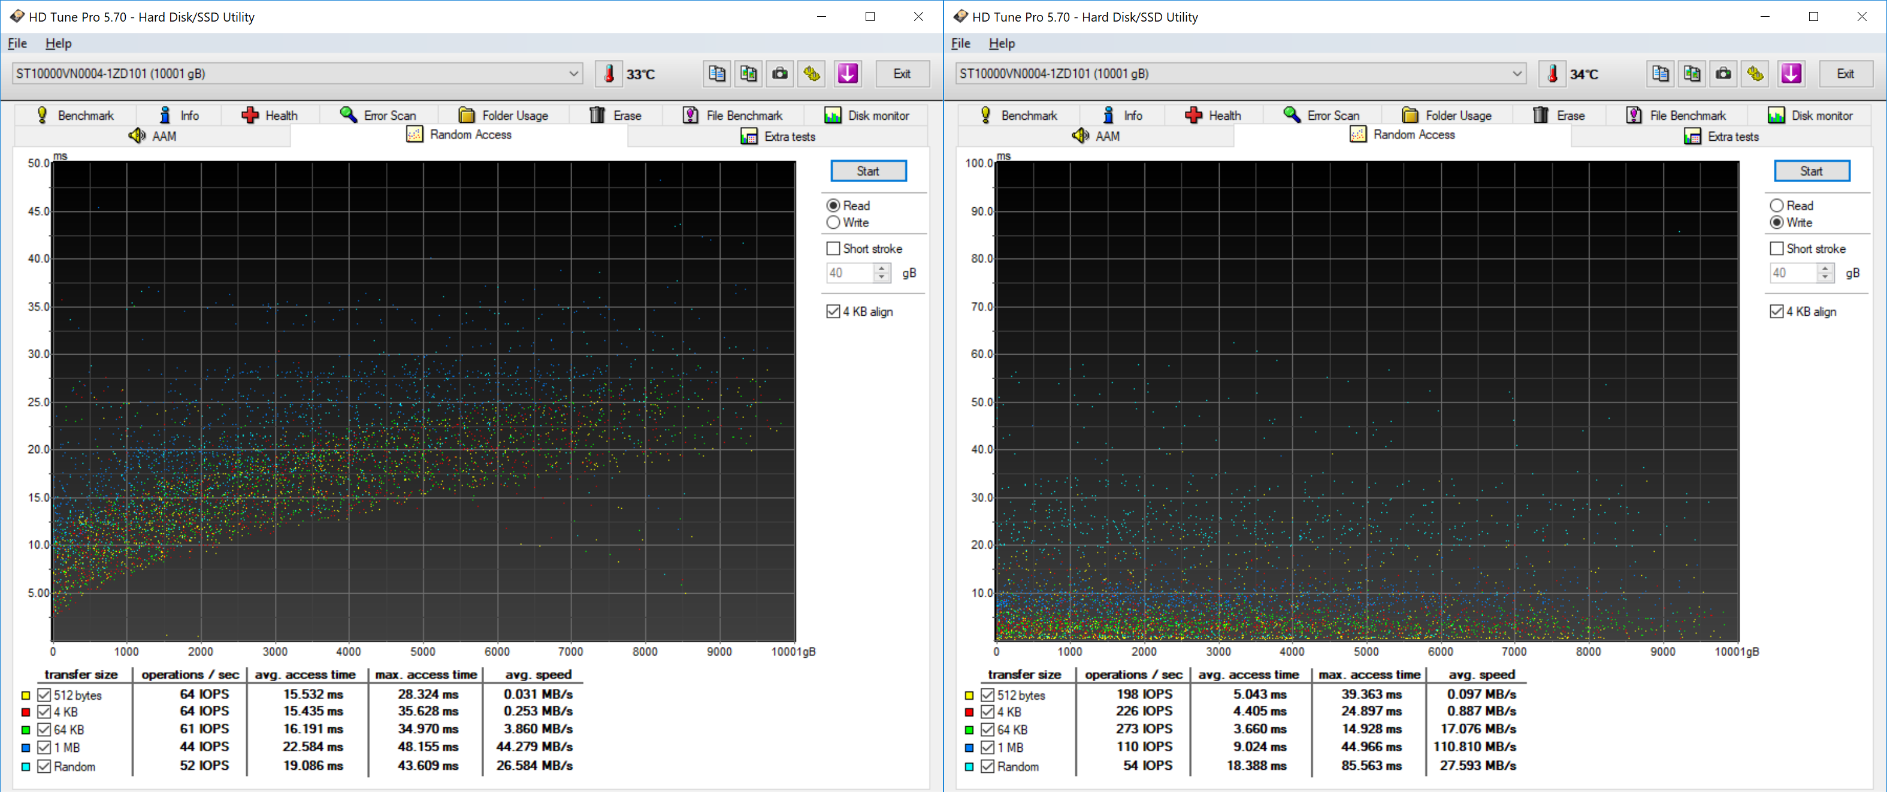
Task: Click the purple download-arrow icon in the right window
Action: pos(1792,74)
